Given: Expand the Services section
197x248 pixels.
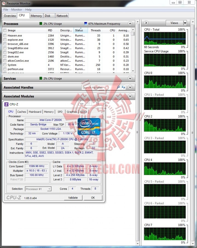Looking at the screenshot, I should click(x=130, y=78).
